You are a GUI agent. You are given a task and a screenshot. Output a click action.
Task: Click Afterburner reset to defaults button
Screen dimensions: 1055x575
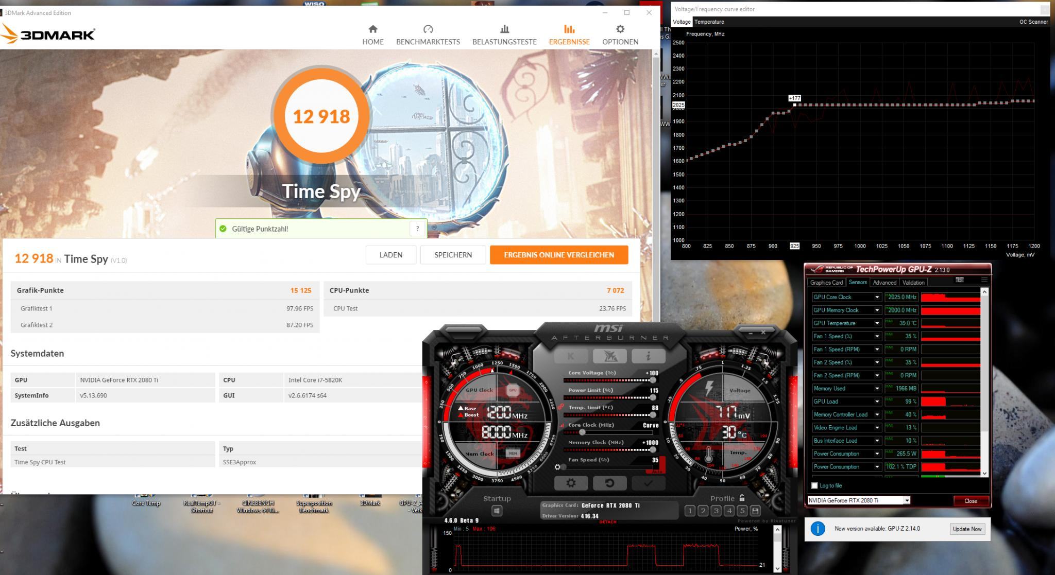(x=609, y=483)
